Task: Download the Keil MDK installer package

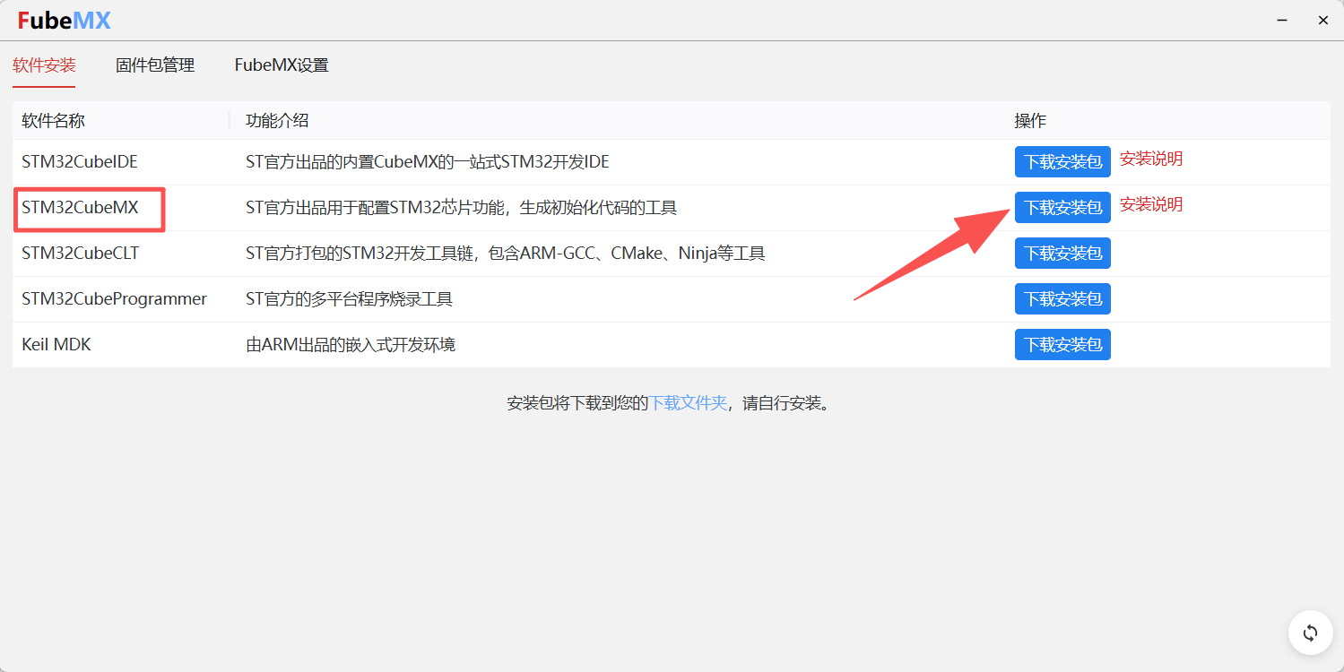Action: point(1062,345)
